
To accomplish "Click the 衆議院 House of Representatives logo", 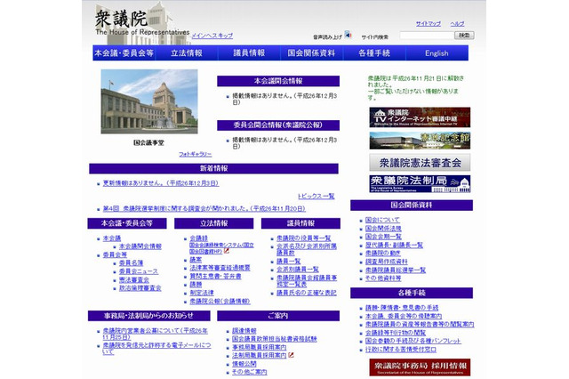I will [x=141, y=21].
